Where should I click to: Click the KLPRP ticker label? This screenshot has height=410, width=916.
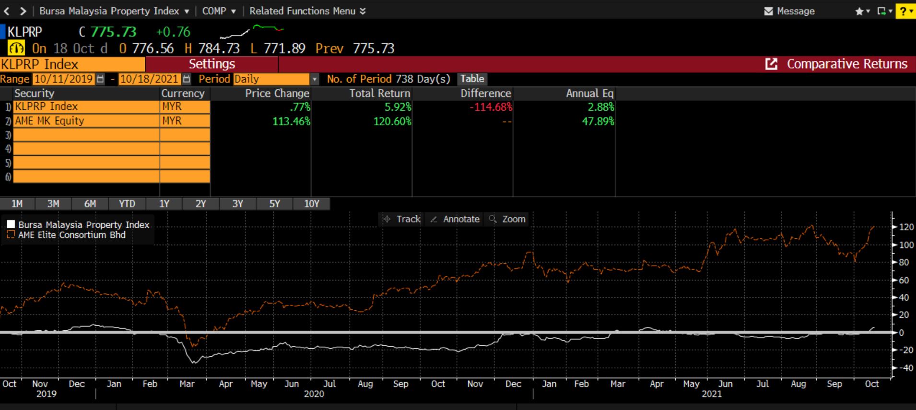pyautogui.click(x=25, y=32)
